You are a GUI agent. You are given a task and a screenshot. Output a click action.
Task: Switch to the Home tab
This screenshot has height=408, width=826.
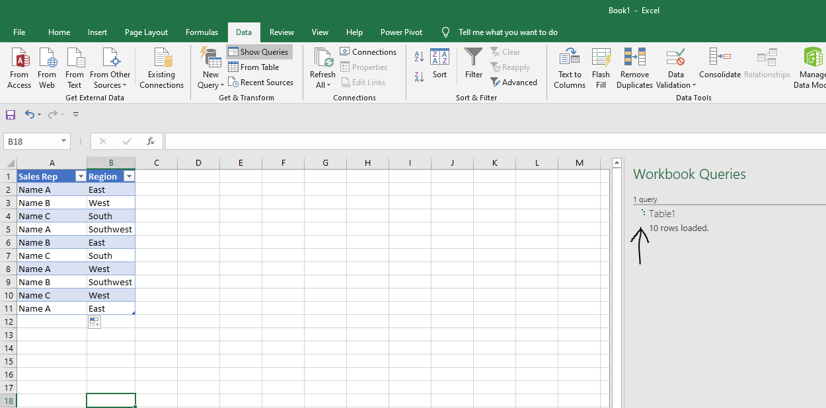pyautogui.click(x=59, y=32)
